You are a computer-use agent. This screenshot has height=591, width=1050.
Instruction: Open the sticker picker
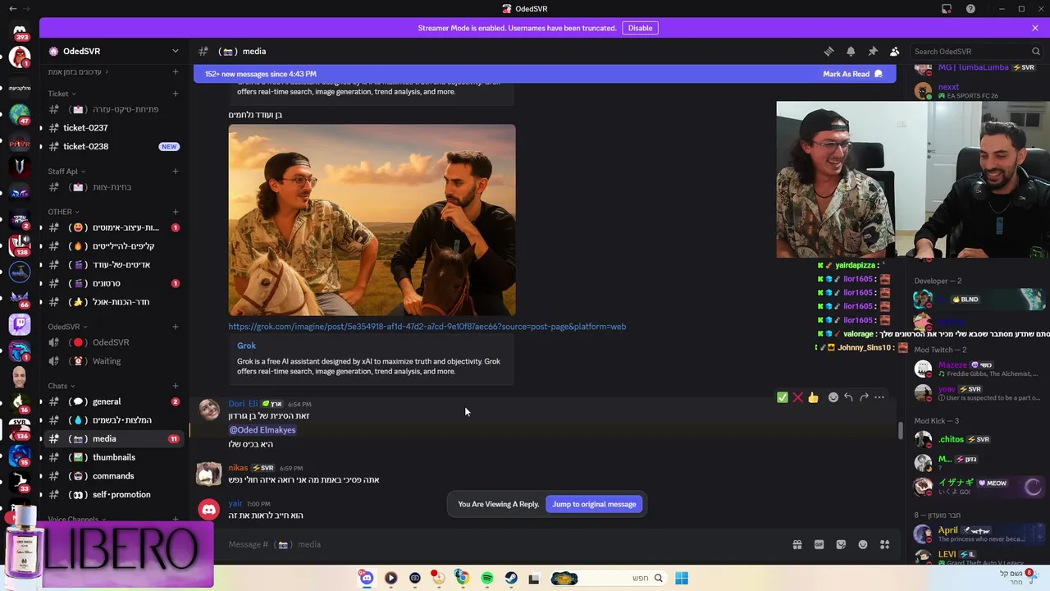841,544
